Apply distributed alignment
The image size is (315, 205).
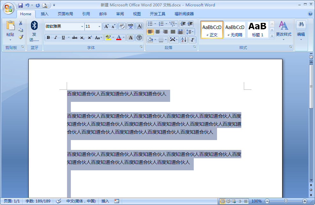[180, 32]
